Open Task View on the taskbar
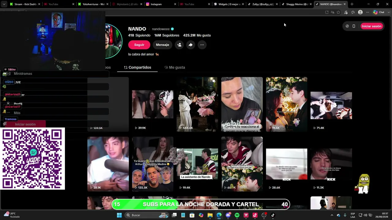Image resolution: width=392 pixels, height=220 pixels. (x=174, y=215)
